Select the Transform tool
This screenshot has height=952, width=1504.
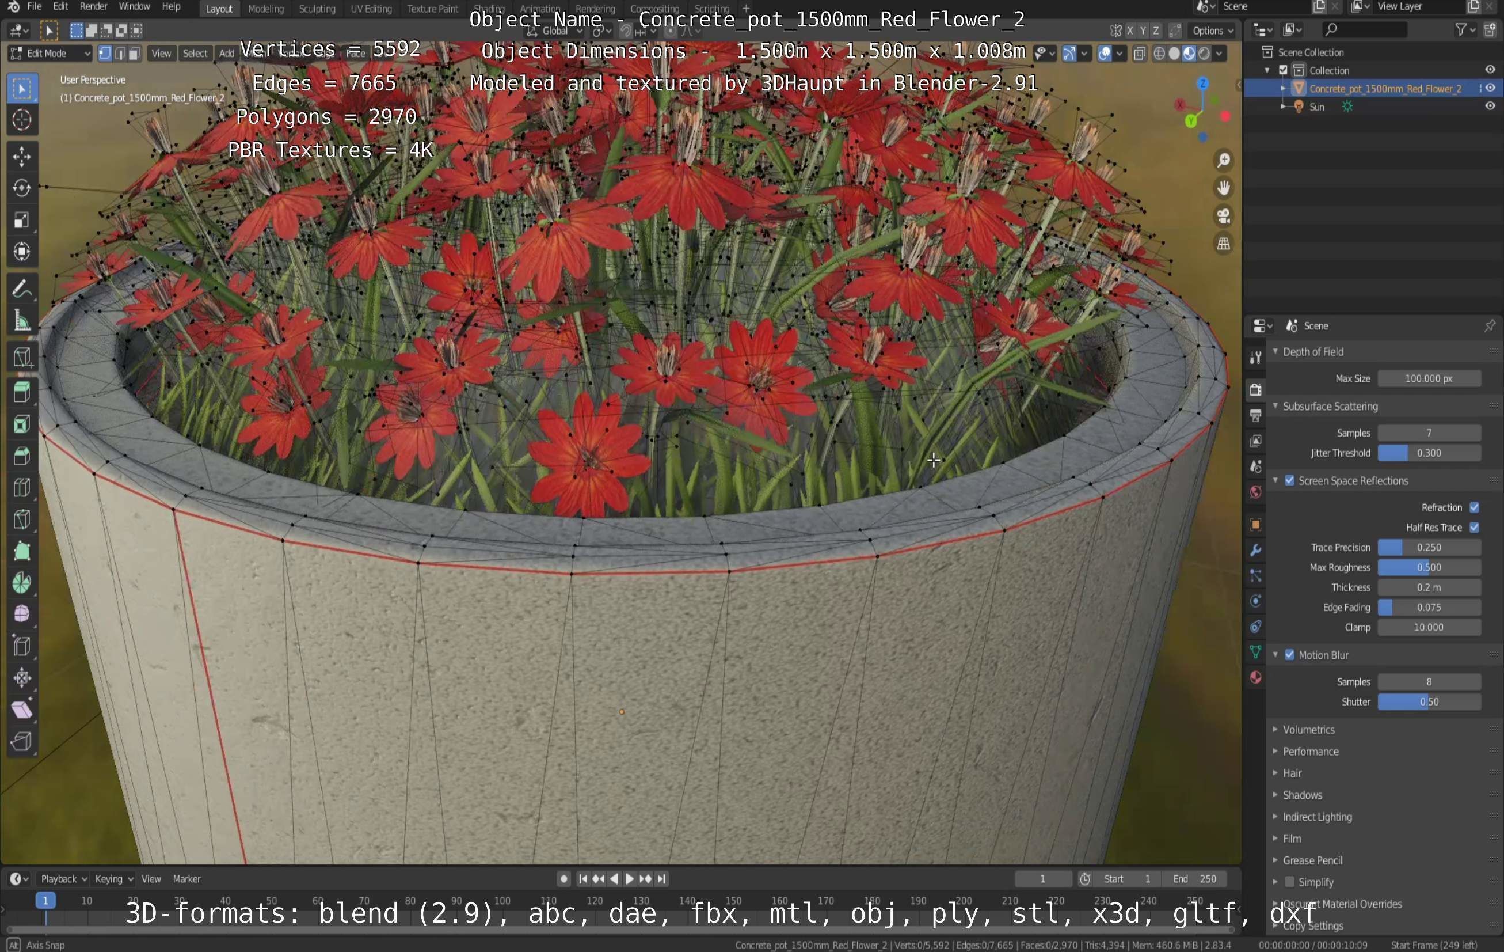[22, 252]
